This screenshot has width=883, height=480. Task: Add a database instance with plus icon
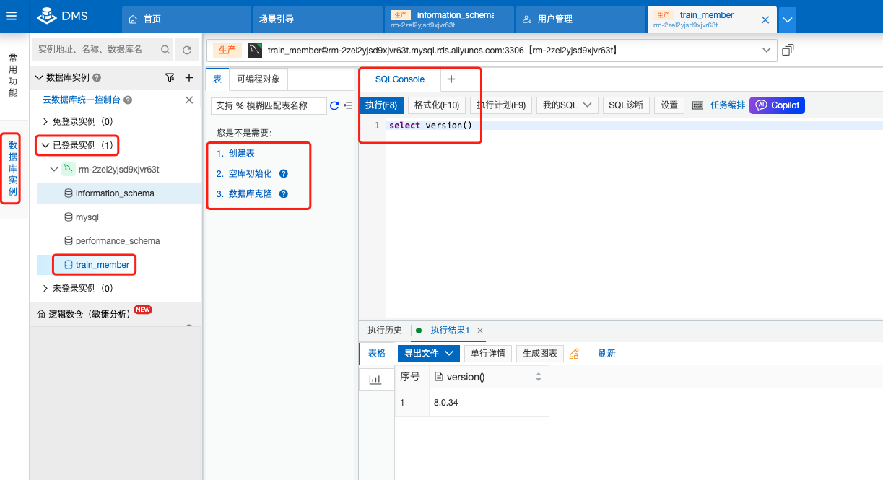coord(189,77)
